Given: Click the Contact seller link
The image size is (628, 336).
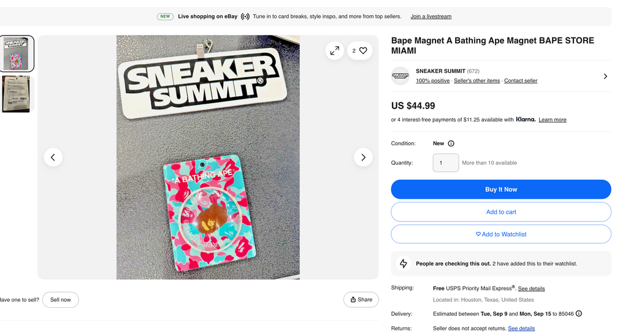Looking at the screenshot, I should [x=521, y=81].
